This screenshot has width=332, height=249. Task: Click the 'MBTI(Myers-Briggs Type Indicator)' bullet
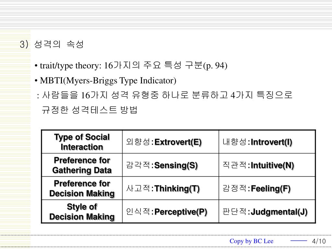[x=105, y=81]
